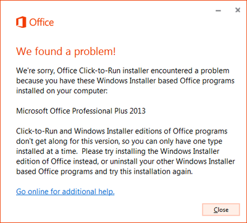Select the Microsoft Office Professional Plus 2013 text
247x223 pixels.
click(81, 111)
